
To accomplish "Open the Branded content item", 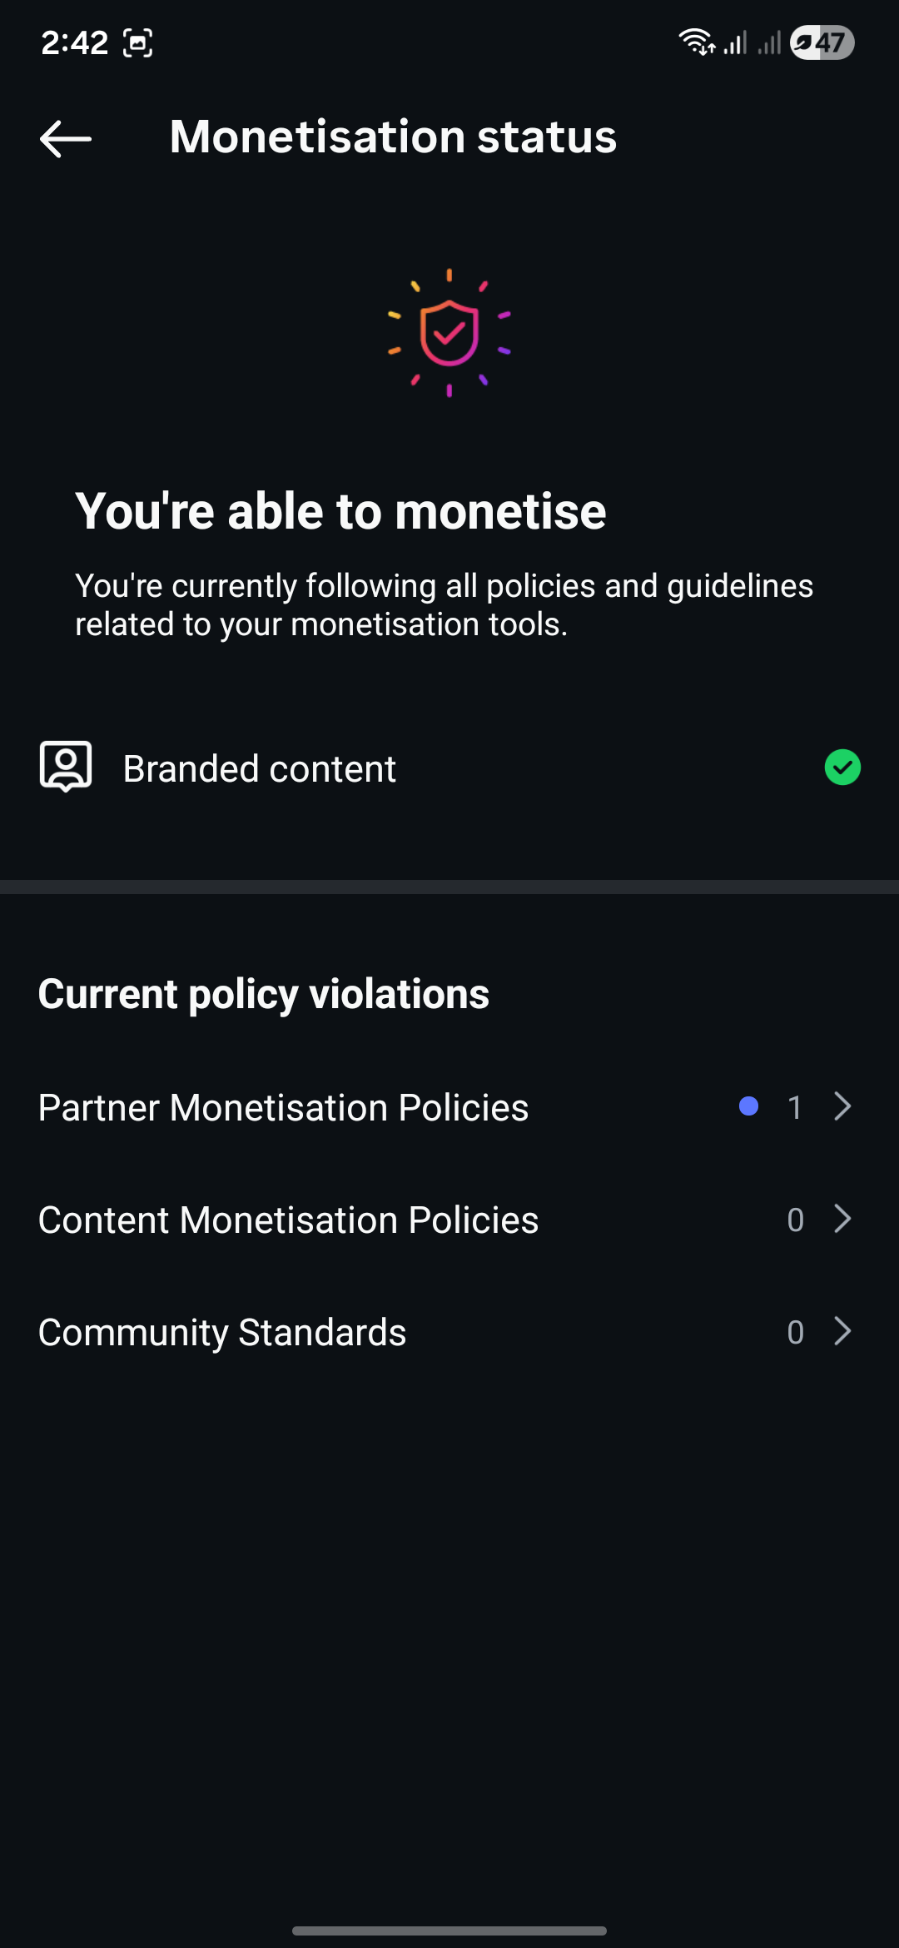I will coord(260,768).
